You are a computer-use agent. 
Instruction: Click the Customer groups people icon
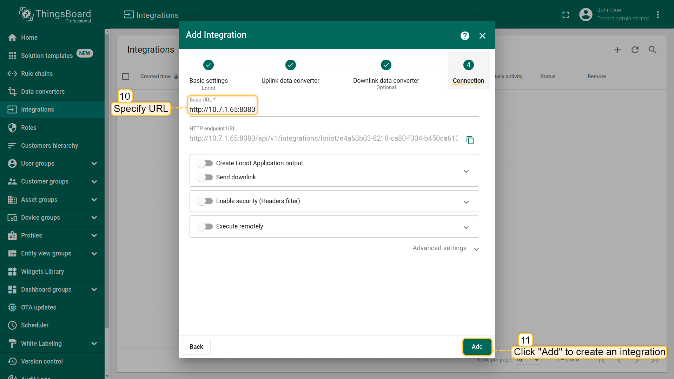[12, 181]
